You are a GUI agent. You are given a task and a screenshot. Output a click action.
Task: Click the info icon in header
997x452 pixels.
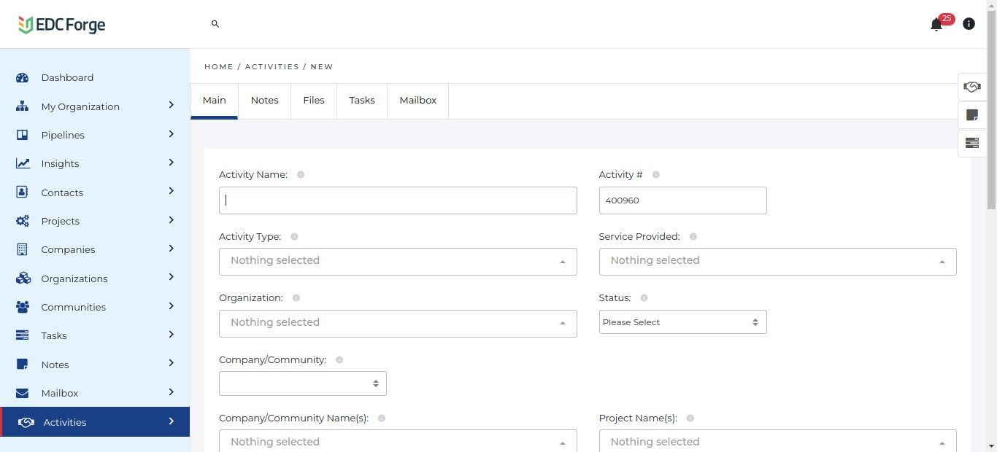point(969,24)
